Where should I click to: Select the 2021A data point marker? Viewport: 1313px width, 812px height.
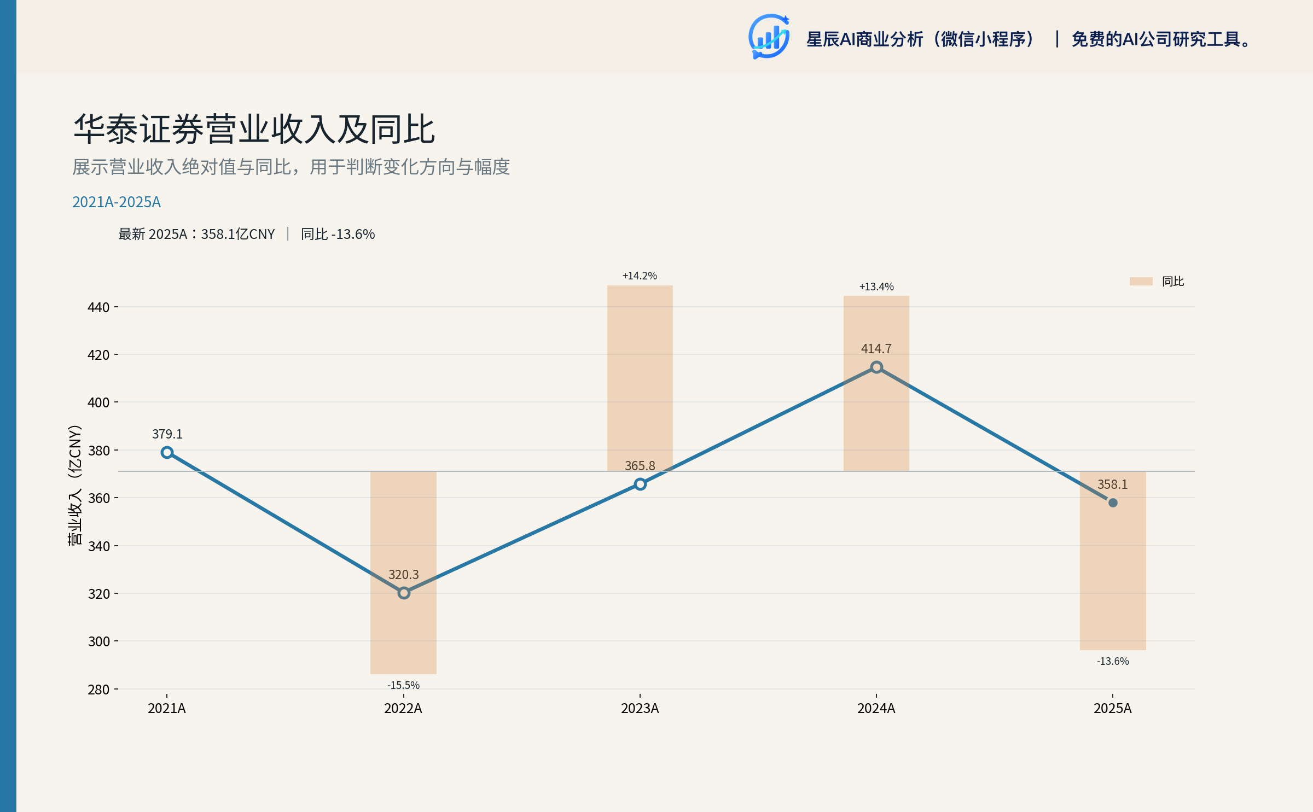click(167, 452)
